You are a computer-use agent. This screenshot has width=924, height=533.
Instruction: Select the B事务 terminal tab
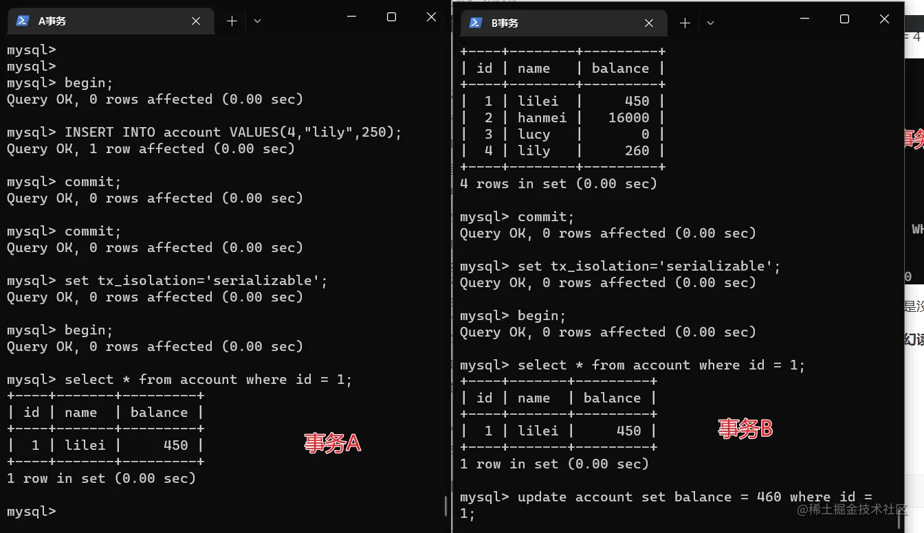(x=564, y=23)
